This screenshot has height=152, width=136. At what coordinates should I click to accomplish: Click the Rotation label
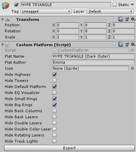[12, 31]
